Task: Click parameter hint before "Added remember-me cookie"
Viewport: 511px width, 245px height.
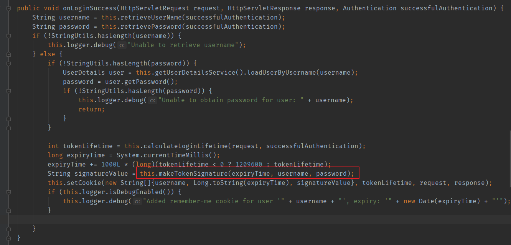Action: [x=137, y=201]
